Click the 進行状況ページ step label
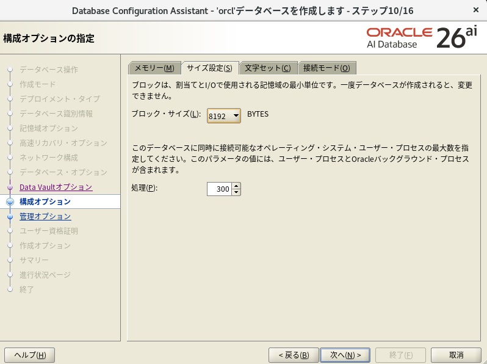This screenshot has width=487, height=364. pos(45,275)
